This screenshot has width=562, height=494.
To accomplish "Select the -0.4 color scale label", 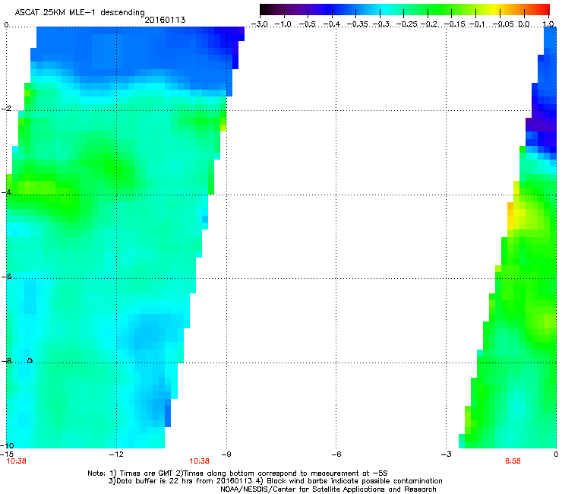I will click(332, 24).
